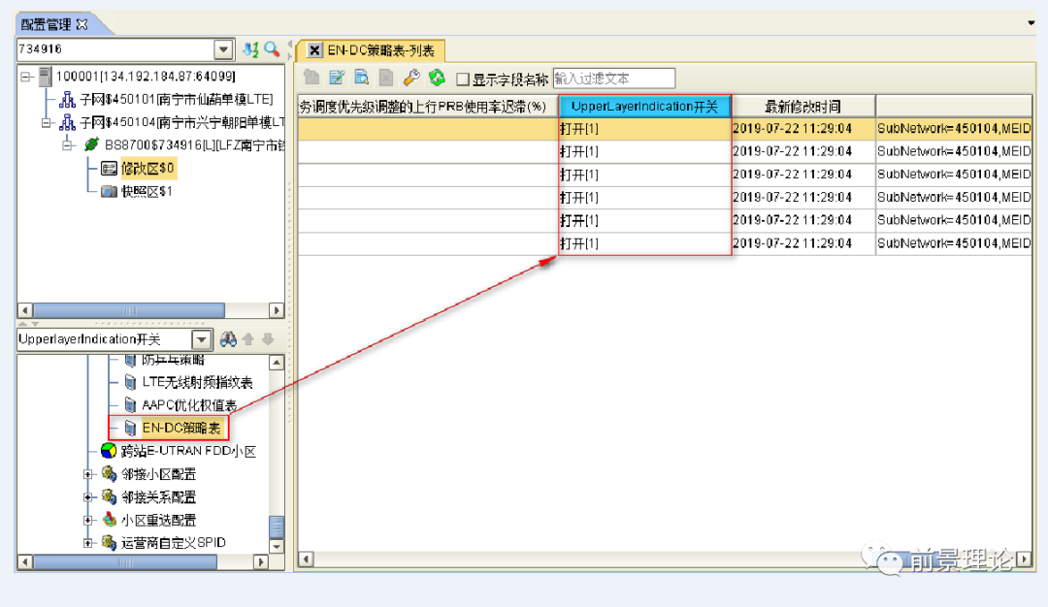Click the magnifier search icon beside 734916
This screenshot has height=607, width=1048.
[x=272, y=49]
